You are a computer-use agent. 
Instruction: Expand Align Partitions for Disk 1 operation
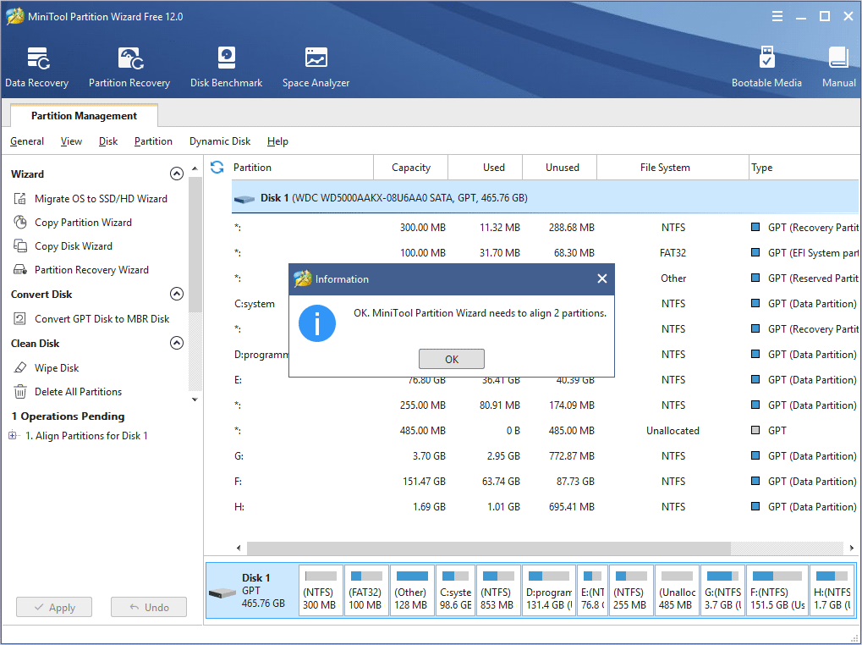click(x=13, y=436)
